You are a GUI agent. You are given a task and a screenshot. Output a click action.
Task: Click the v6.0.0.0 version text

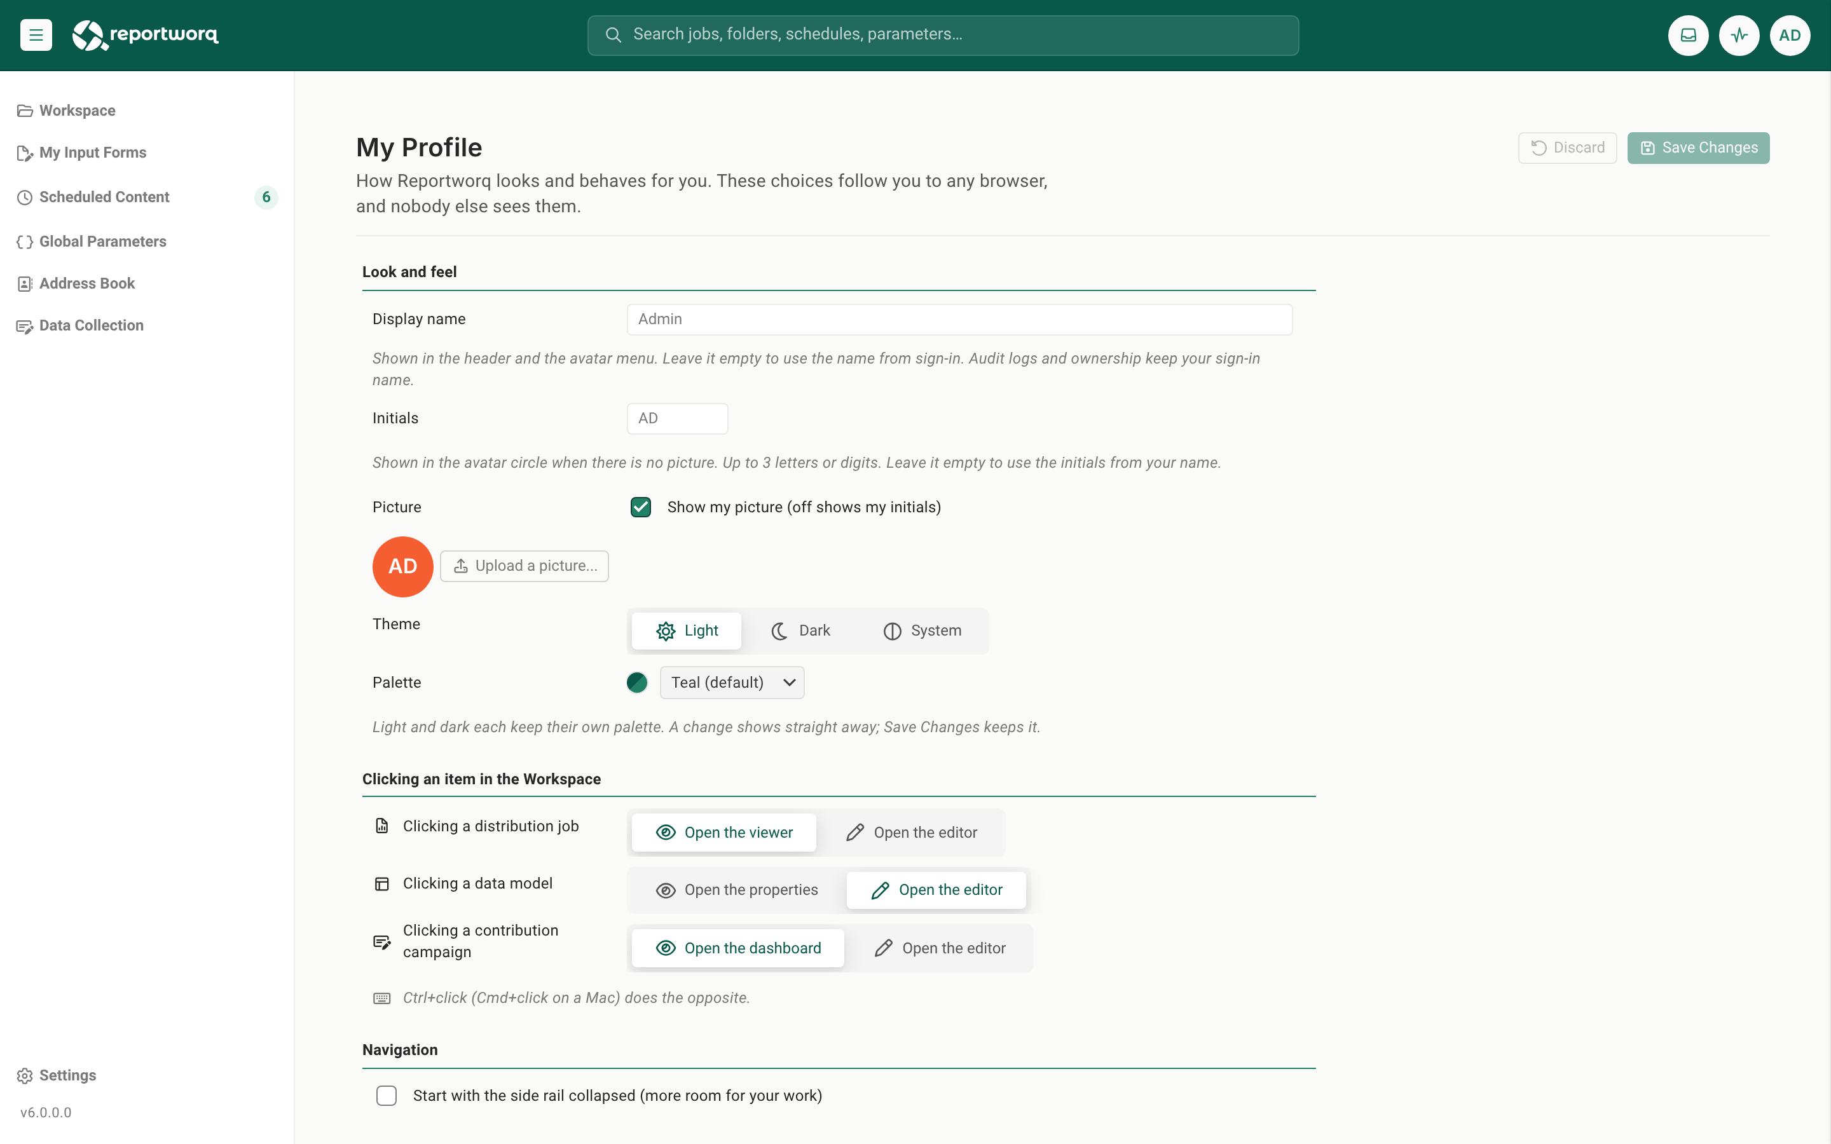pyautogui.click(x=46, y=1112)
